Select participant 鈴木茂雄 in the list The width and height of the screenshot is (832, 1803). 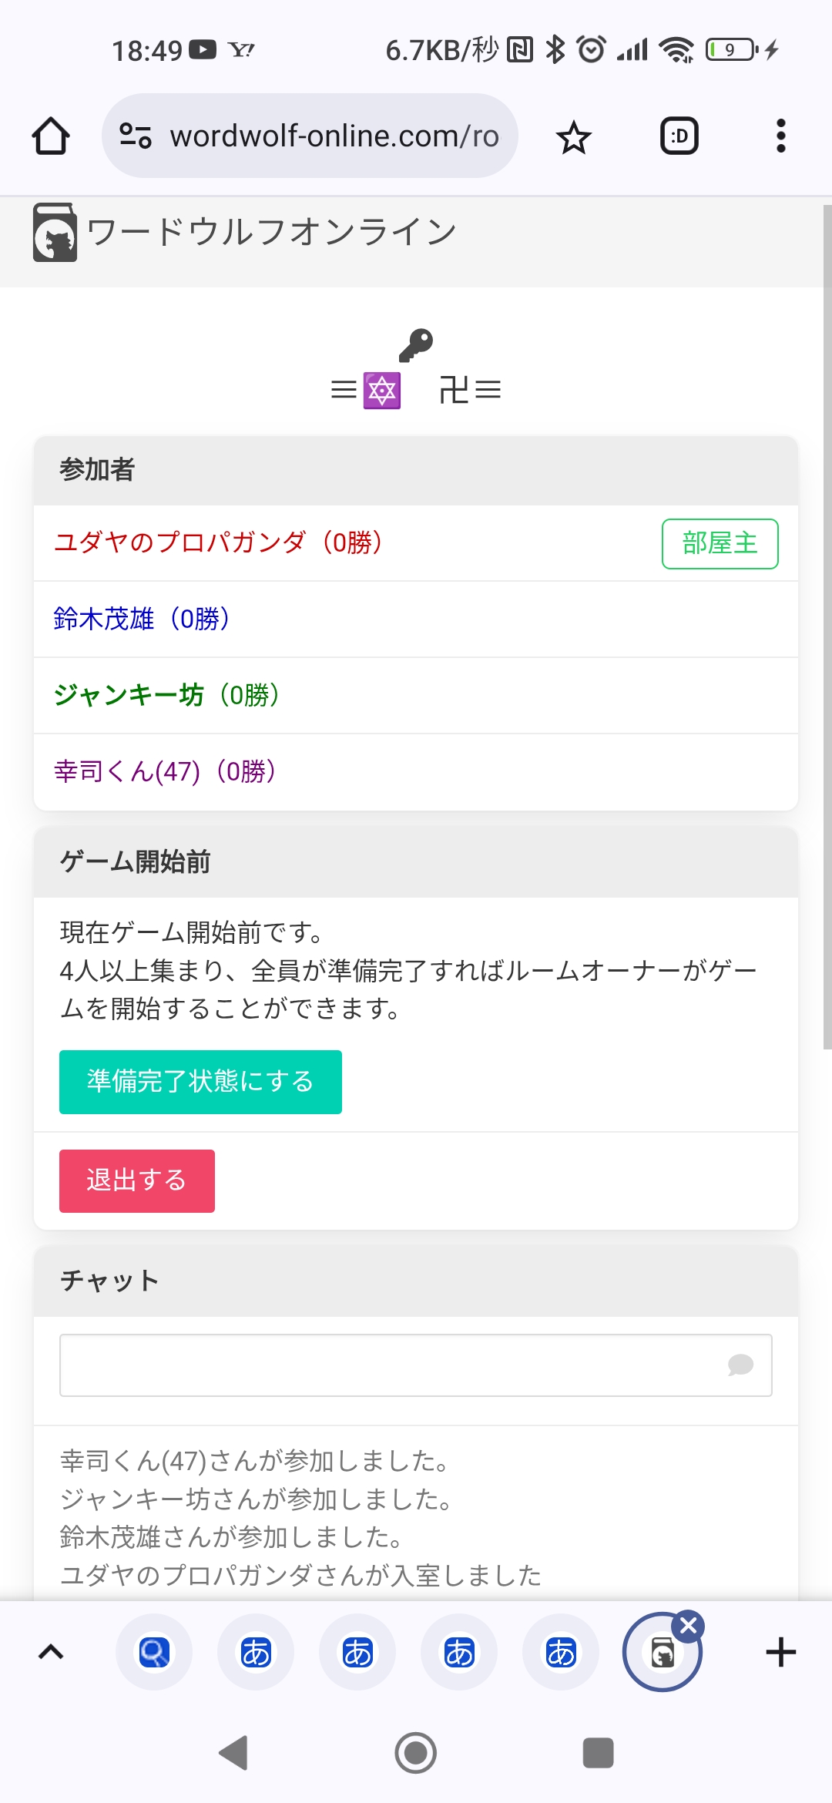416,619
